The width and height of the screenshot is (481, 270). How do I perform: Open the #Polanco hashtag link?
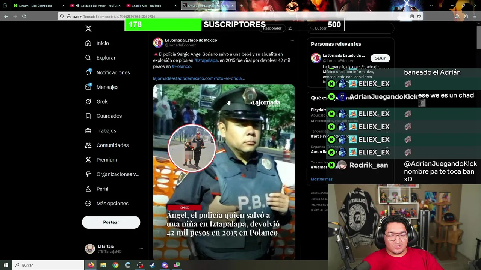click(x=181, y=66)
